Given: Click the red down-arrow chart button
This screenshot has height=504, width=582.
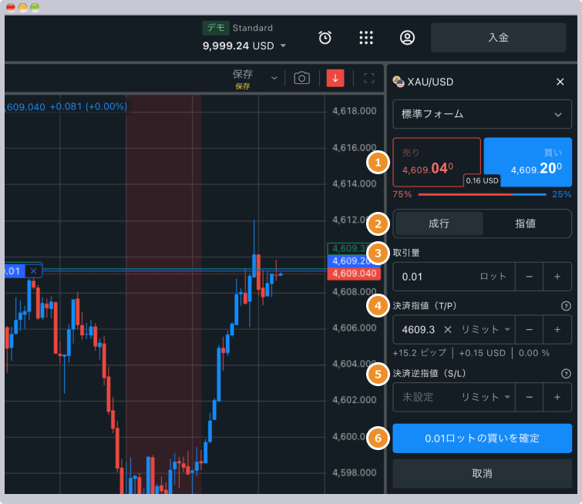Looking at the screenshot, I should pos(335,78).
